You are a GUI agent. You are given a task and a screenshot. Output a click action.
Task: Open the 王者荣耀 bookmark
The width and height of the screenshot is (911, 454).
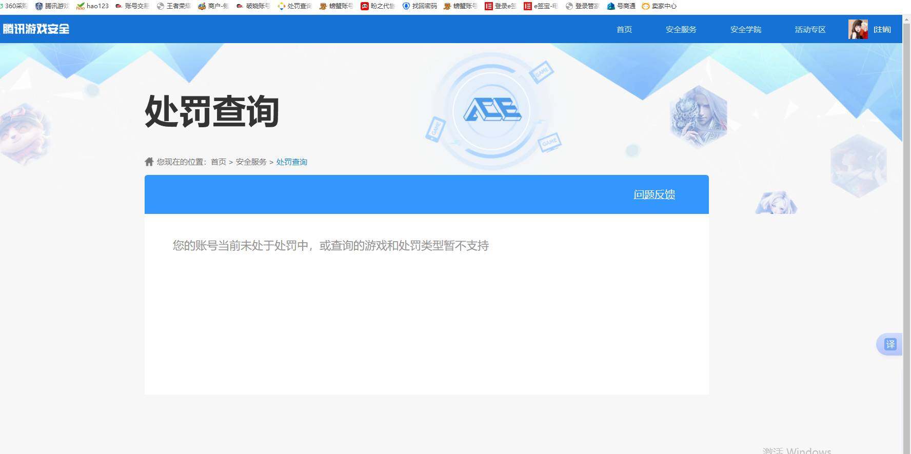point(174,6)
